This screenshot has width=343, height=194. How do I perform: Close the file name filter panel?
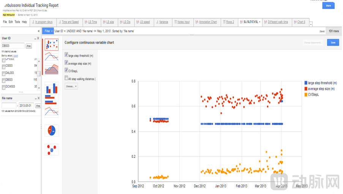point(39,98)
